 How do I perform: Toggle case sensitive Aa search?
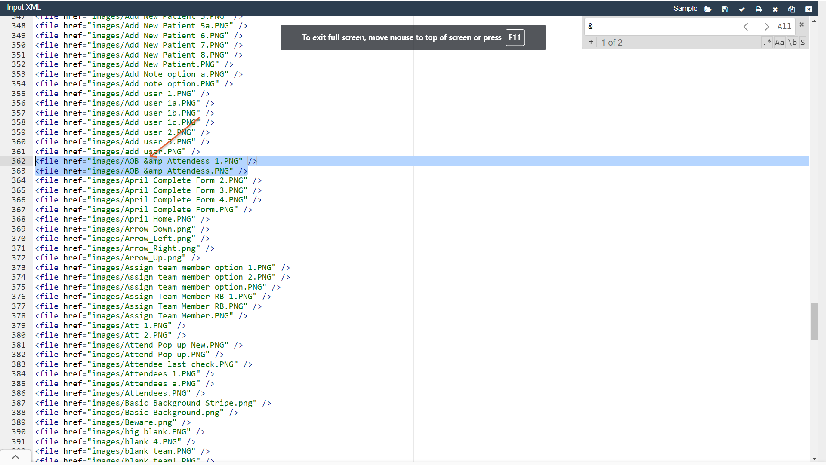[x=779, y=42]
